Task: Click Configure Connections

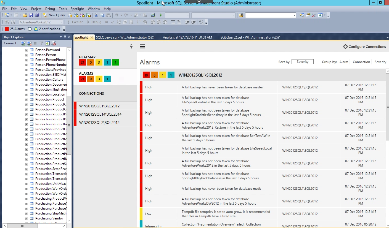Action: pos(364,47)
